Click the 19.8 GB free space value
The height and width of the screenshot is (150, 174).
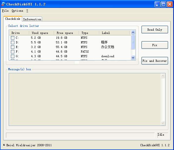coord(62,38)
